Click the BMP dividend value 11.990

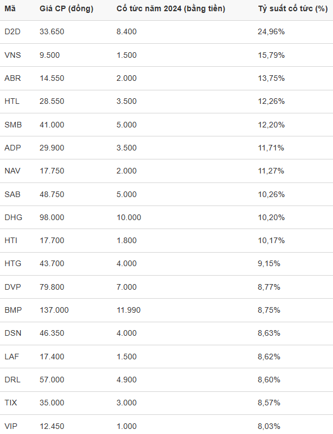(x=129, y=310)
